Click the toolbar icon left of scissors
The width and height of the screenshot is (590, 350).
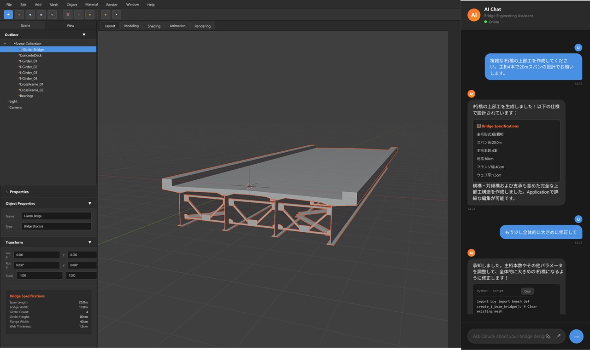click(52, 15)
